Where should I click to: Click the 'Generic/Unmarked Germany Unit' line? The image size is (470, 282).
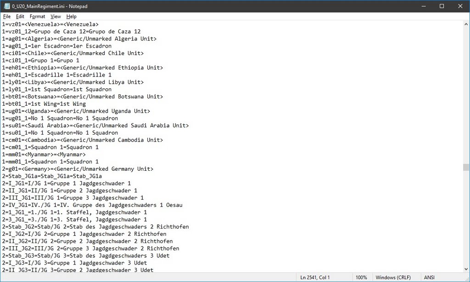point(78,168)
